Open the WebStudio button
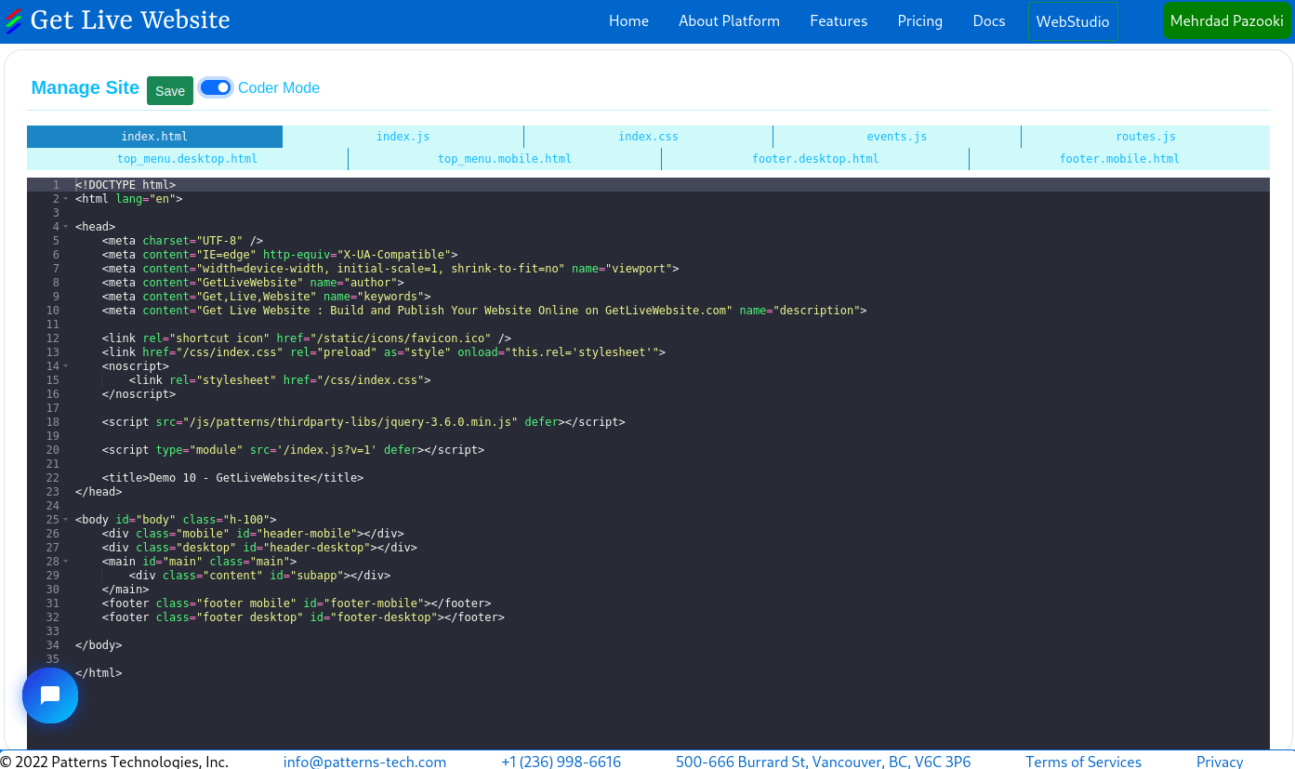 coord(1073,21)
